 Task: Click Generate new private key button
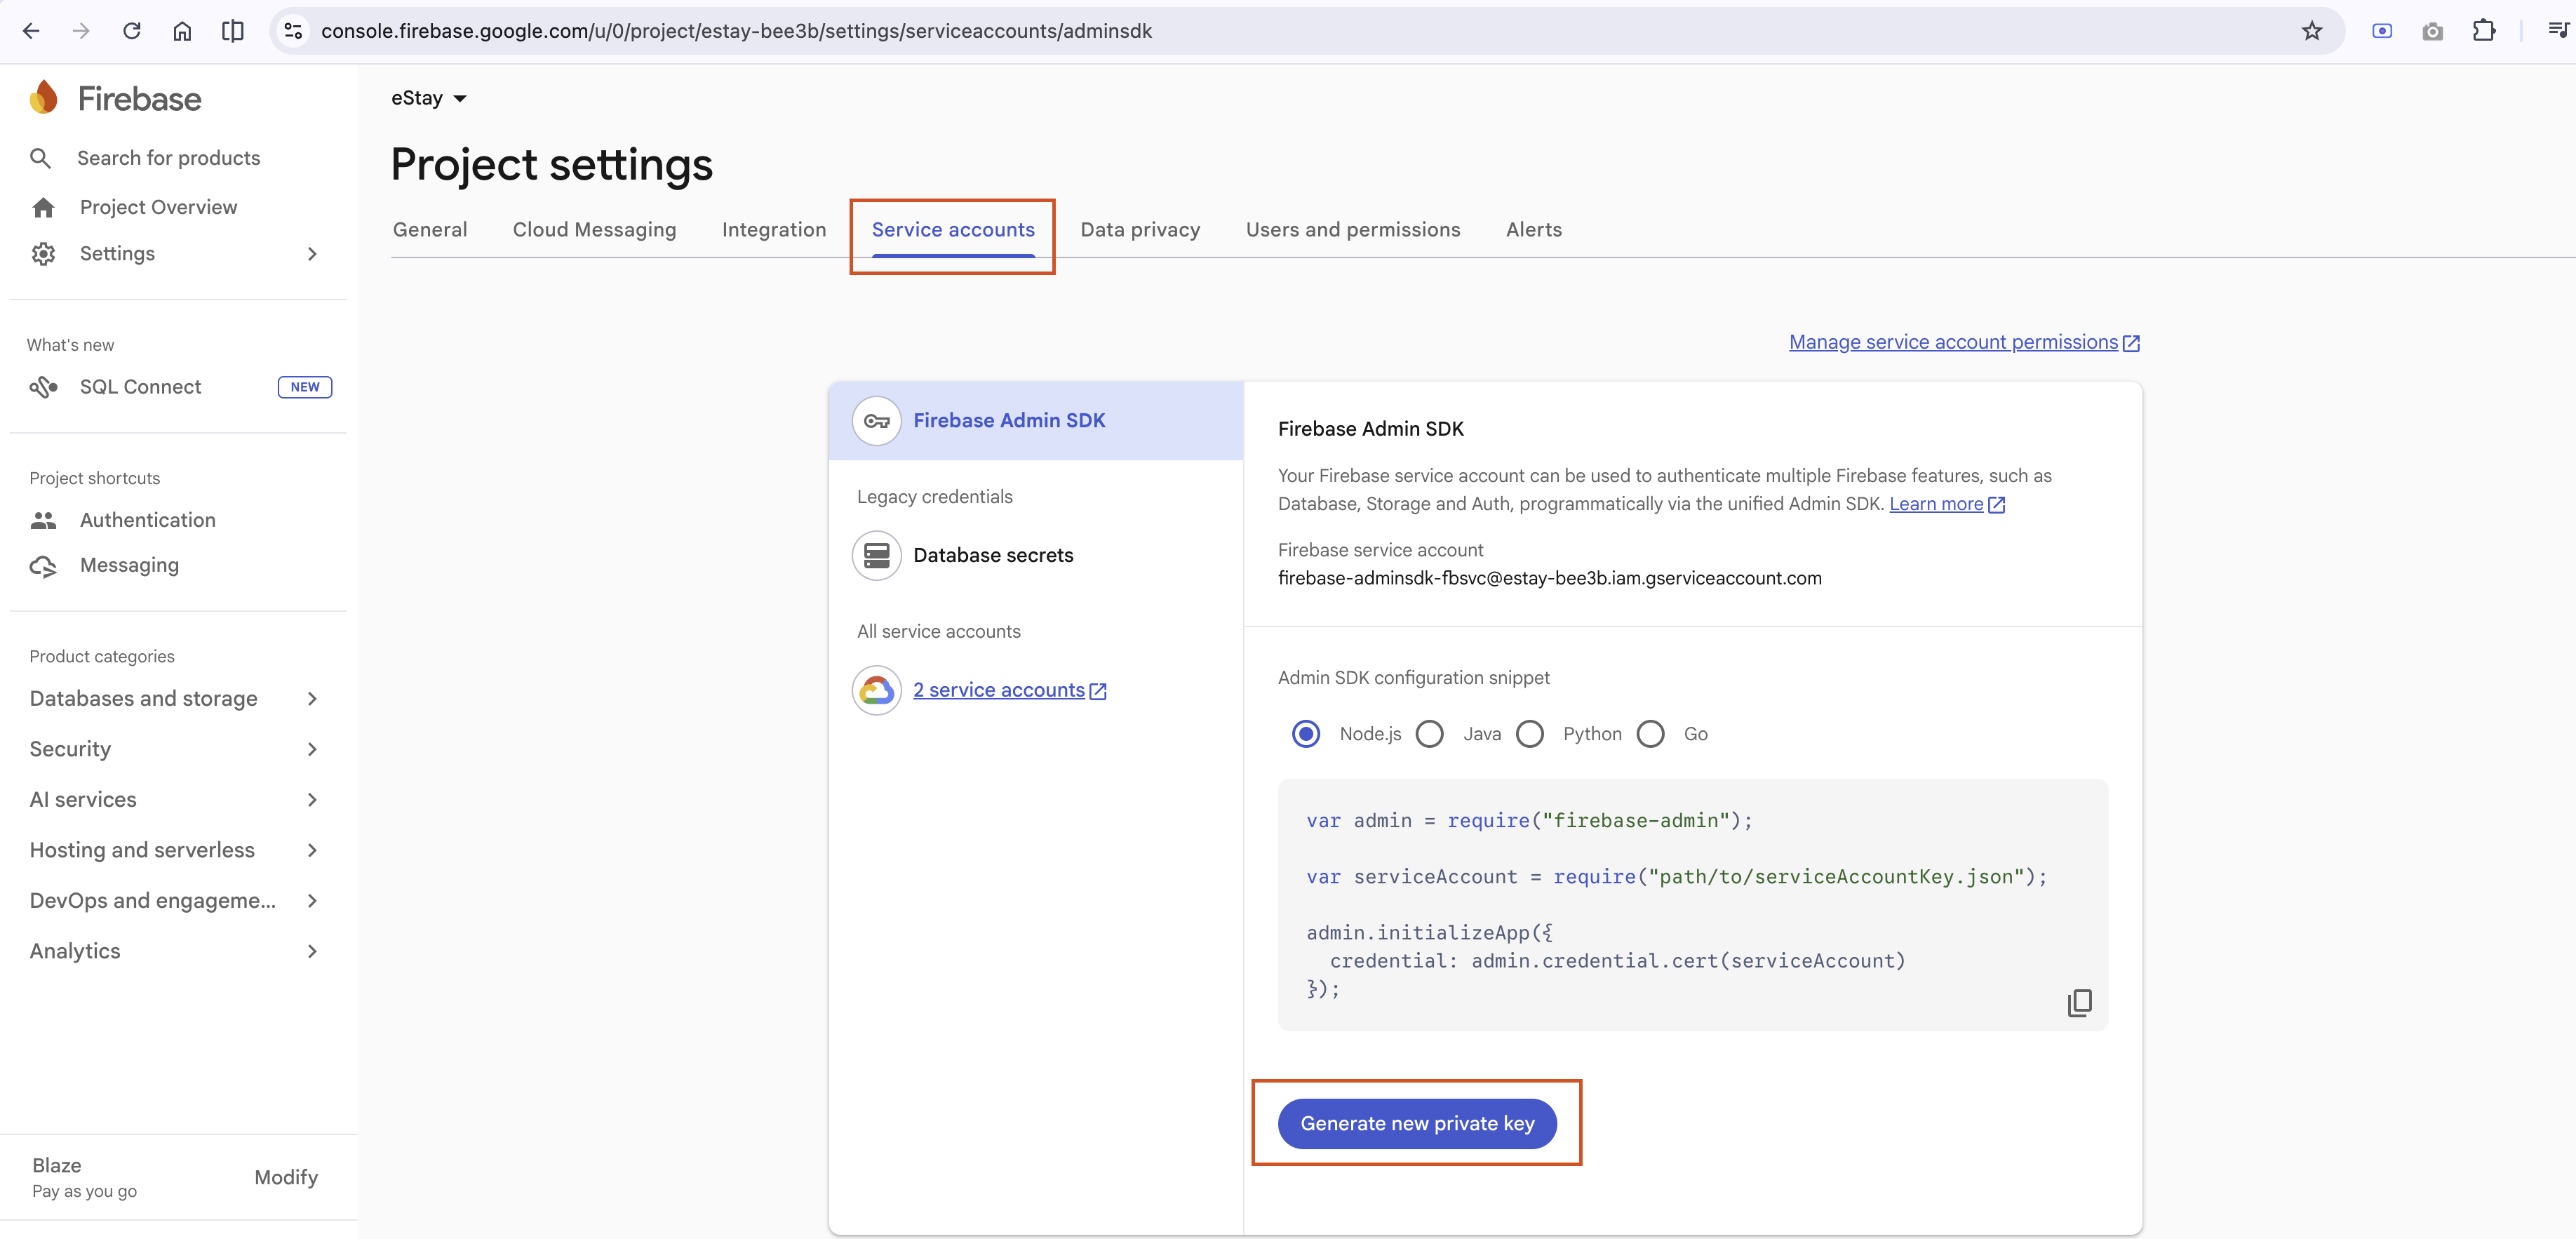click(1417, 1124)
